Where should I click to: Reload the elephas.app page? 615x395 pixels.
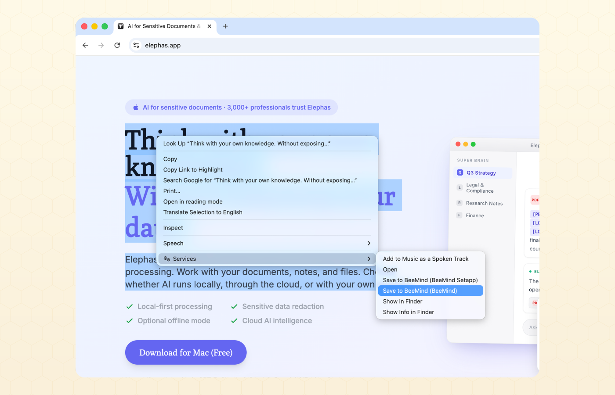(x=117, y=45)
